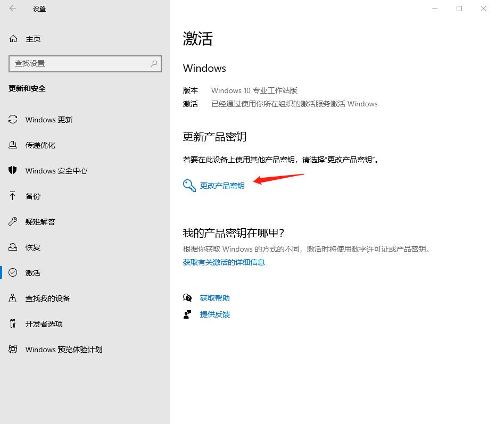Select 传递优化 with its download icon

(x=13, y=145)
